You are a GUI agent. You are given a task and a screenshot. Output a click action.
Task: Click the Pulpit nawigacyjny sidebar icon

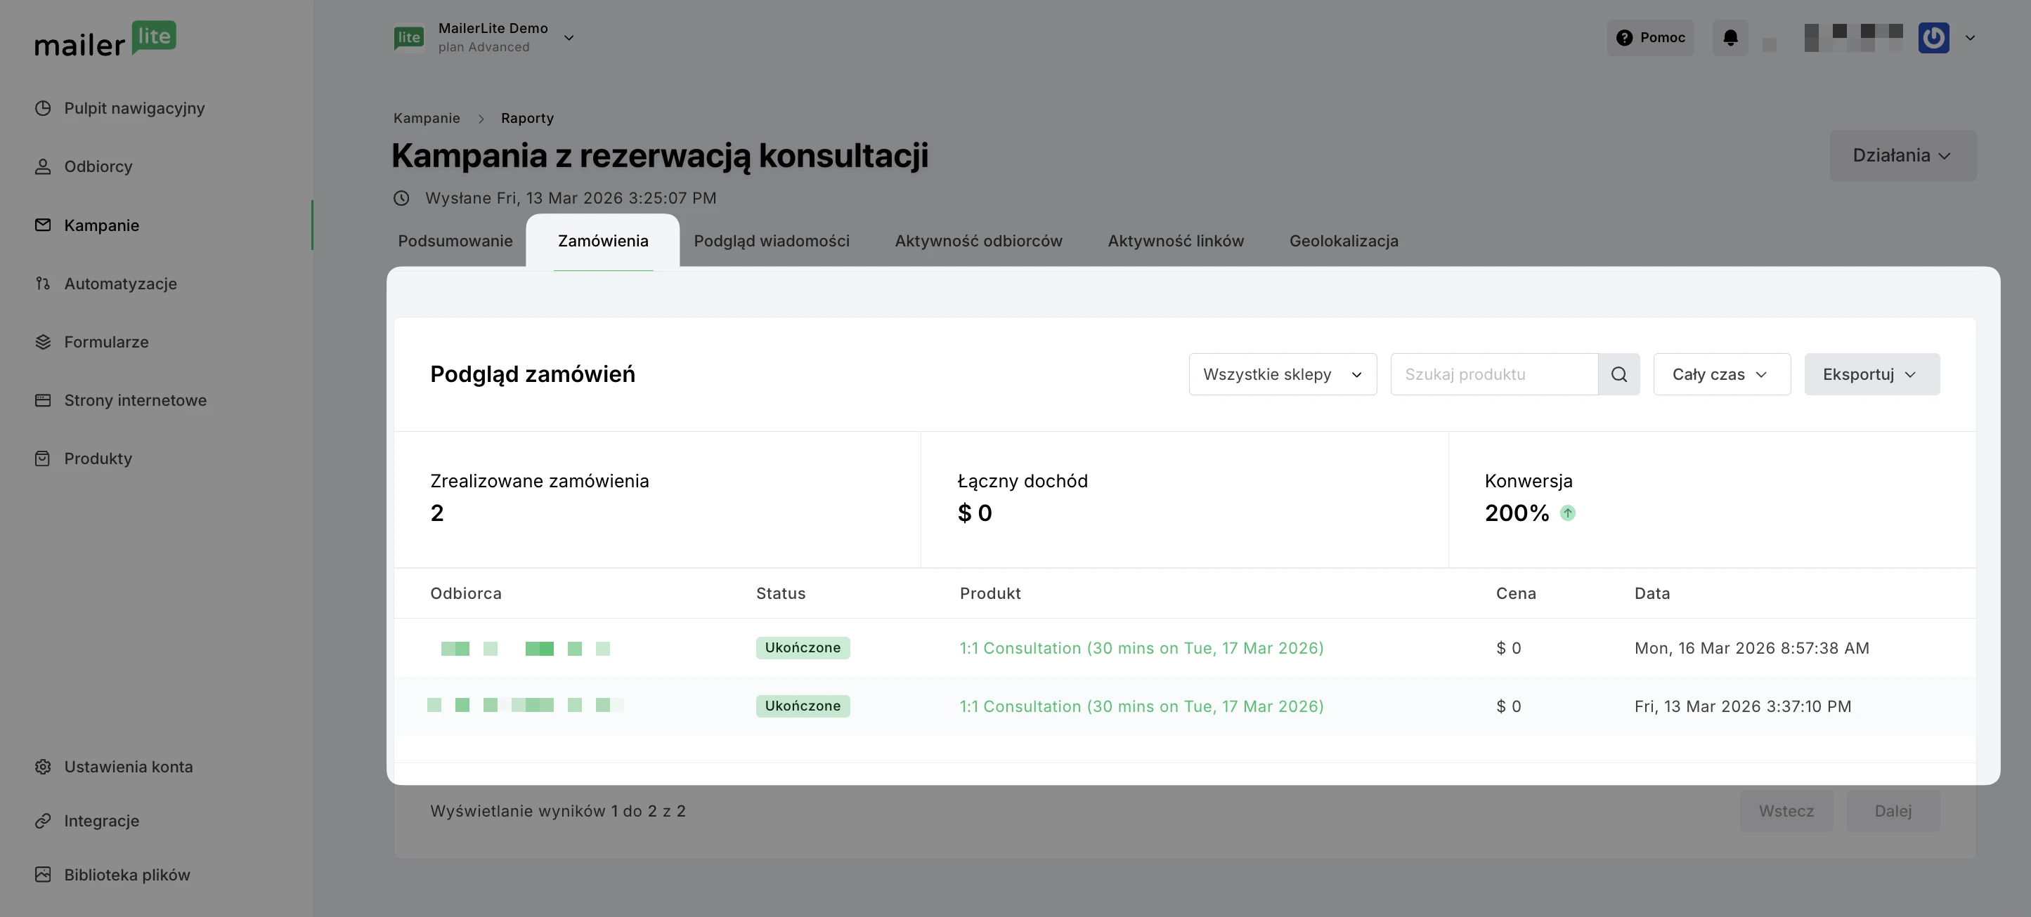44,108
